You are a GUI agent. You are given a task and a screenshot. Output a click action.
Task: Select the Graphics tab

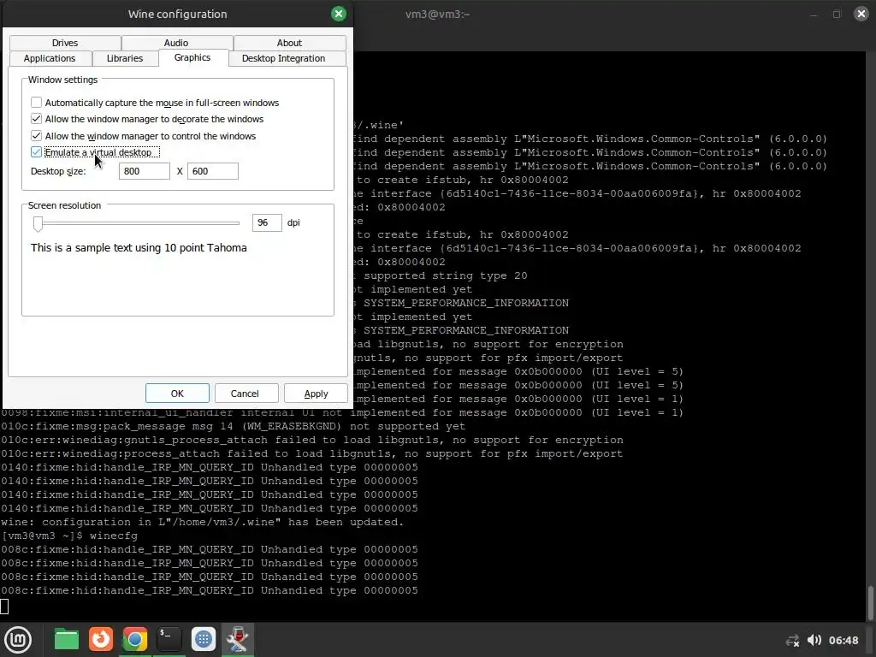[192, 57]
